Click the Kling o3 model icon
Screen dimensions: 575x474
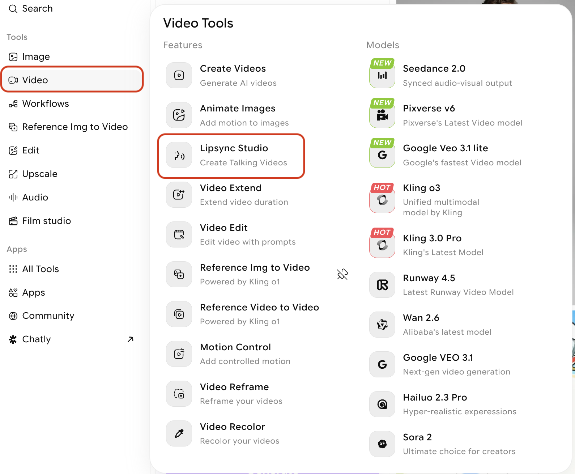[x=382, y=200]
